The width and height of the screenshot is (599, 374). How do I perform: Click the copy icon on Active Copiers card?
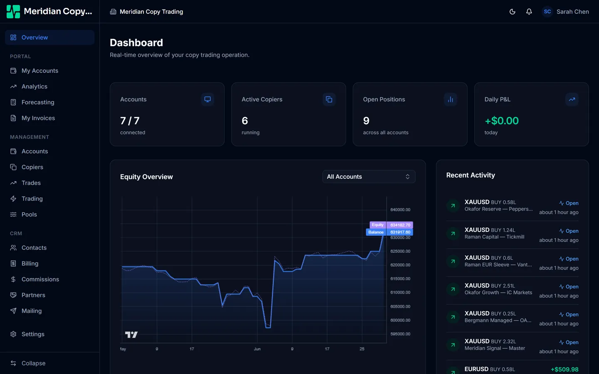329,99
